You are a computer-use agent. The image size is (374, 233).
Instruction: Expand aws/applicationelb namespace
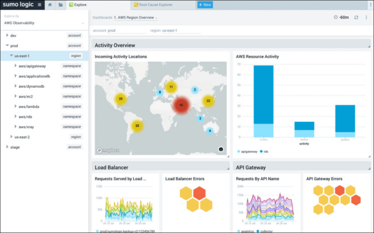[16, 76]
